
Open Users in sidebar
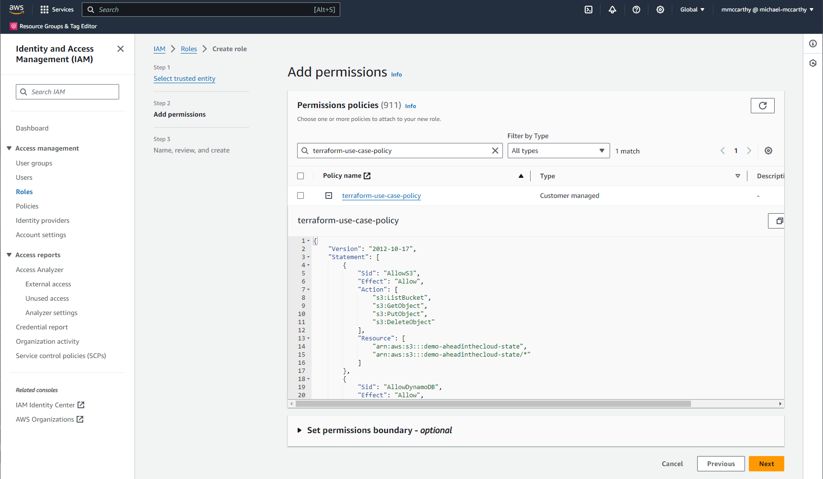click(24, 177)
